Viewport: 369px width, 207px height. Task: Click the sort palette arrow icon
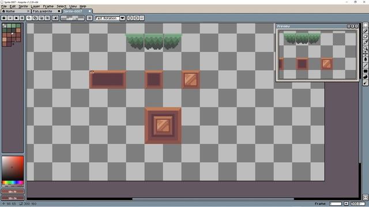tap(10, 18)
